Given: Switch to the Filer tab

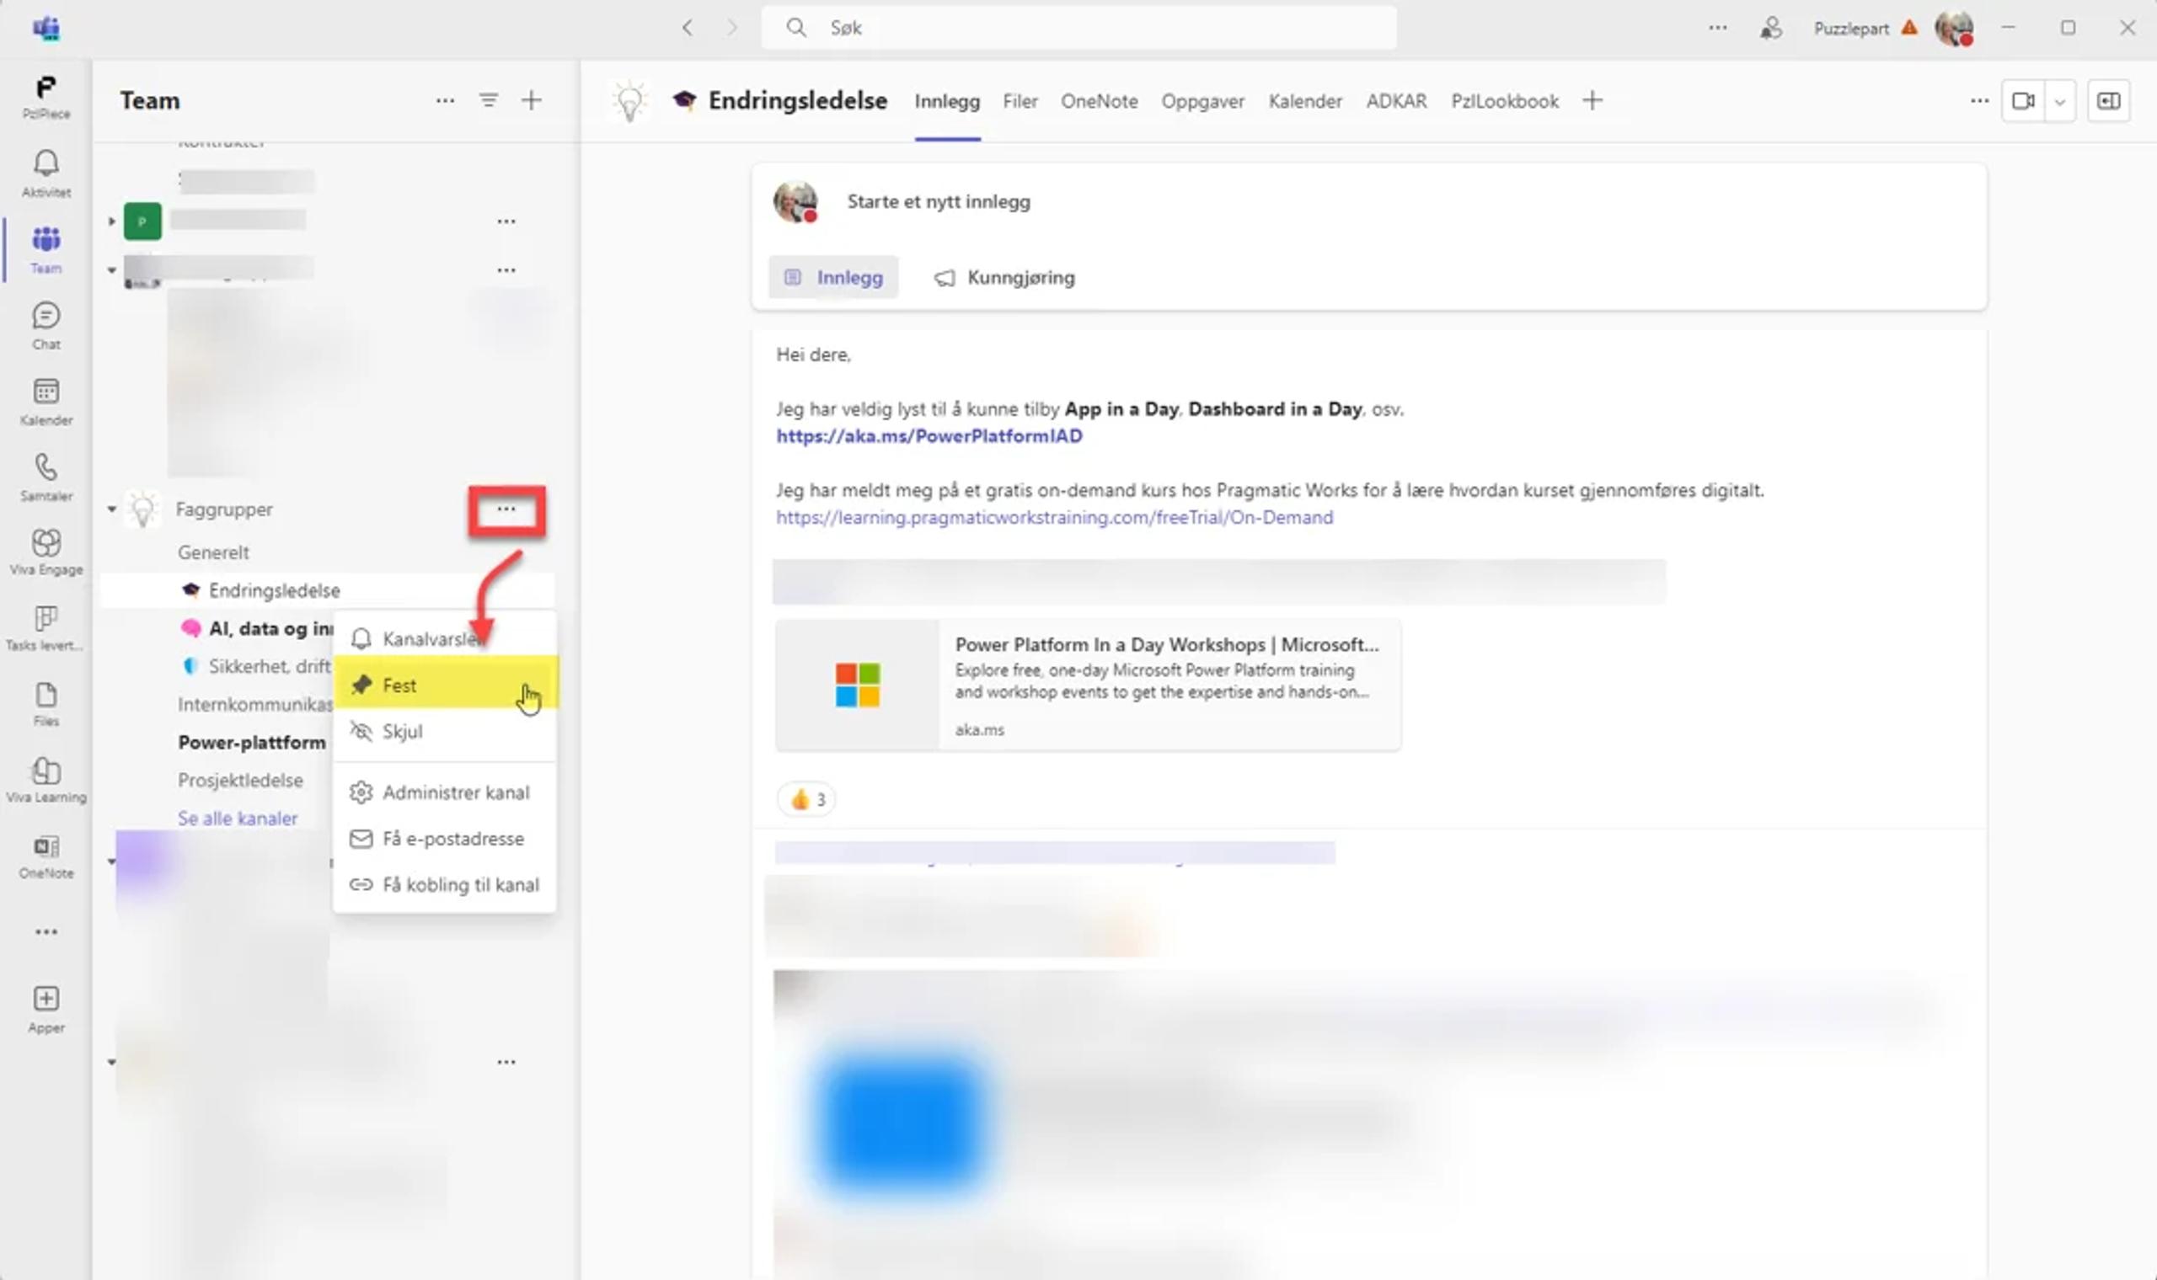Looking at the screenshot, I should point(1020,101).
